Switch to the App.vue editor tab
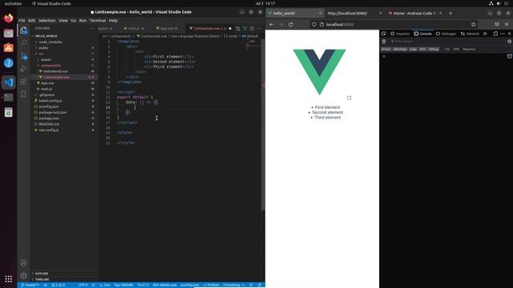This screenshot has width=513, height=288. 168,29
